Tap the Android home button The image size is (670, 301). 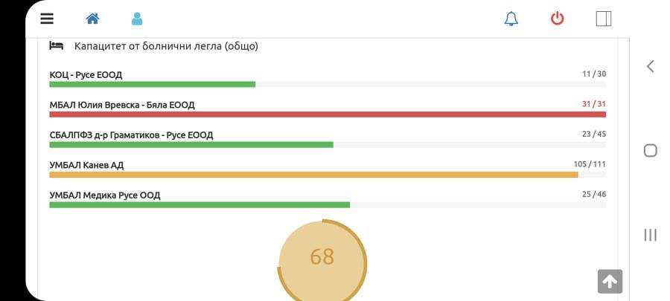tap(651, 150)
